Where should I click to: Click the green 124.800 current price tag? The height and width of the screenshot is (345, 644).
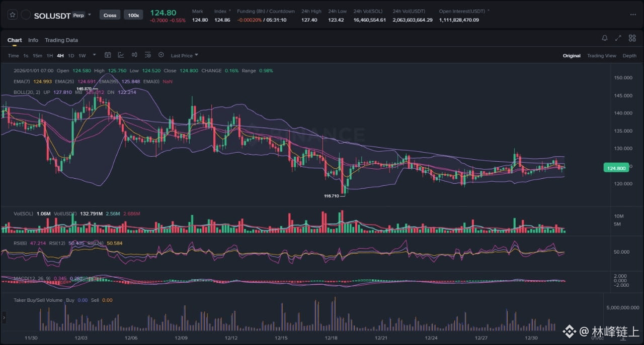tap(616, 168)
